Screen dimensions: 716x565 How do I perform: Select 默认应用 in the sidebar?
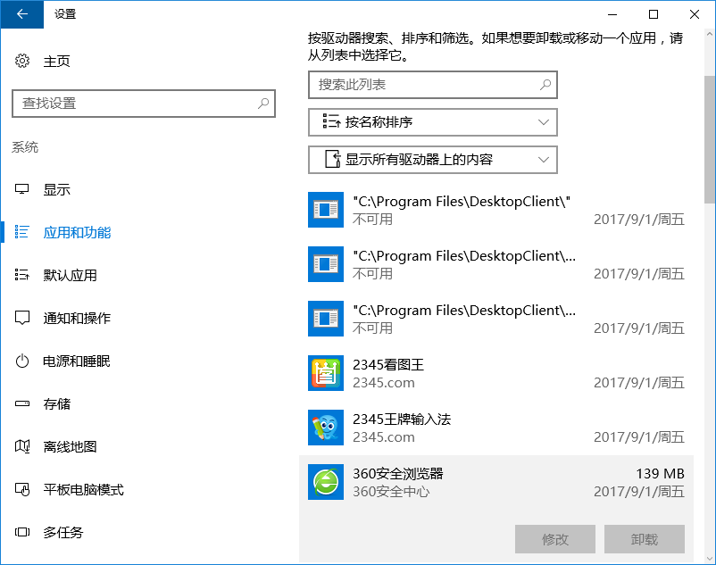[x=70, y=276]
